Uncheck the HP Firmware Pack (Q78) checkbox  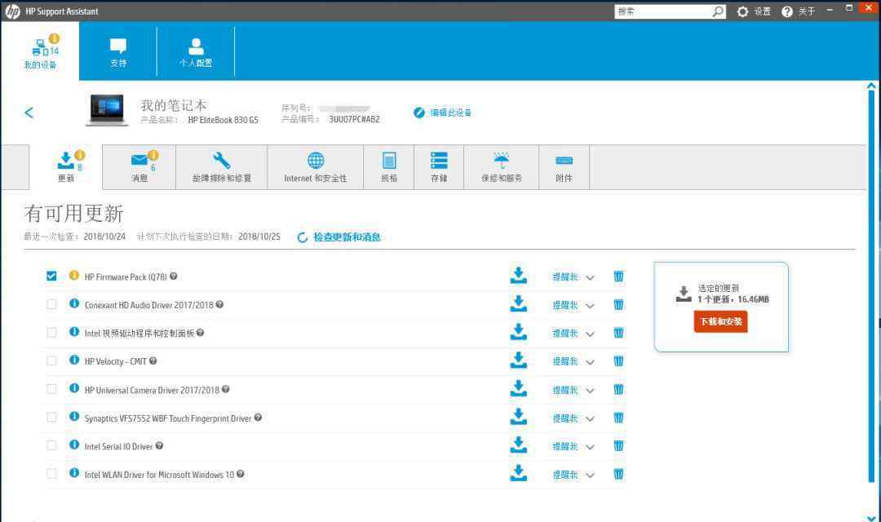pyautogui.click(x=51, y=276)
